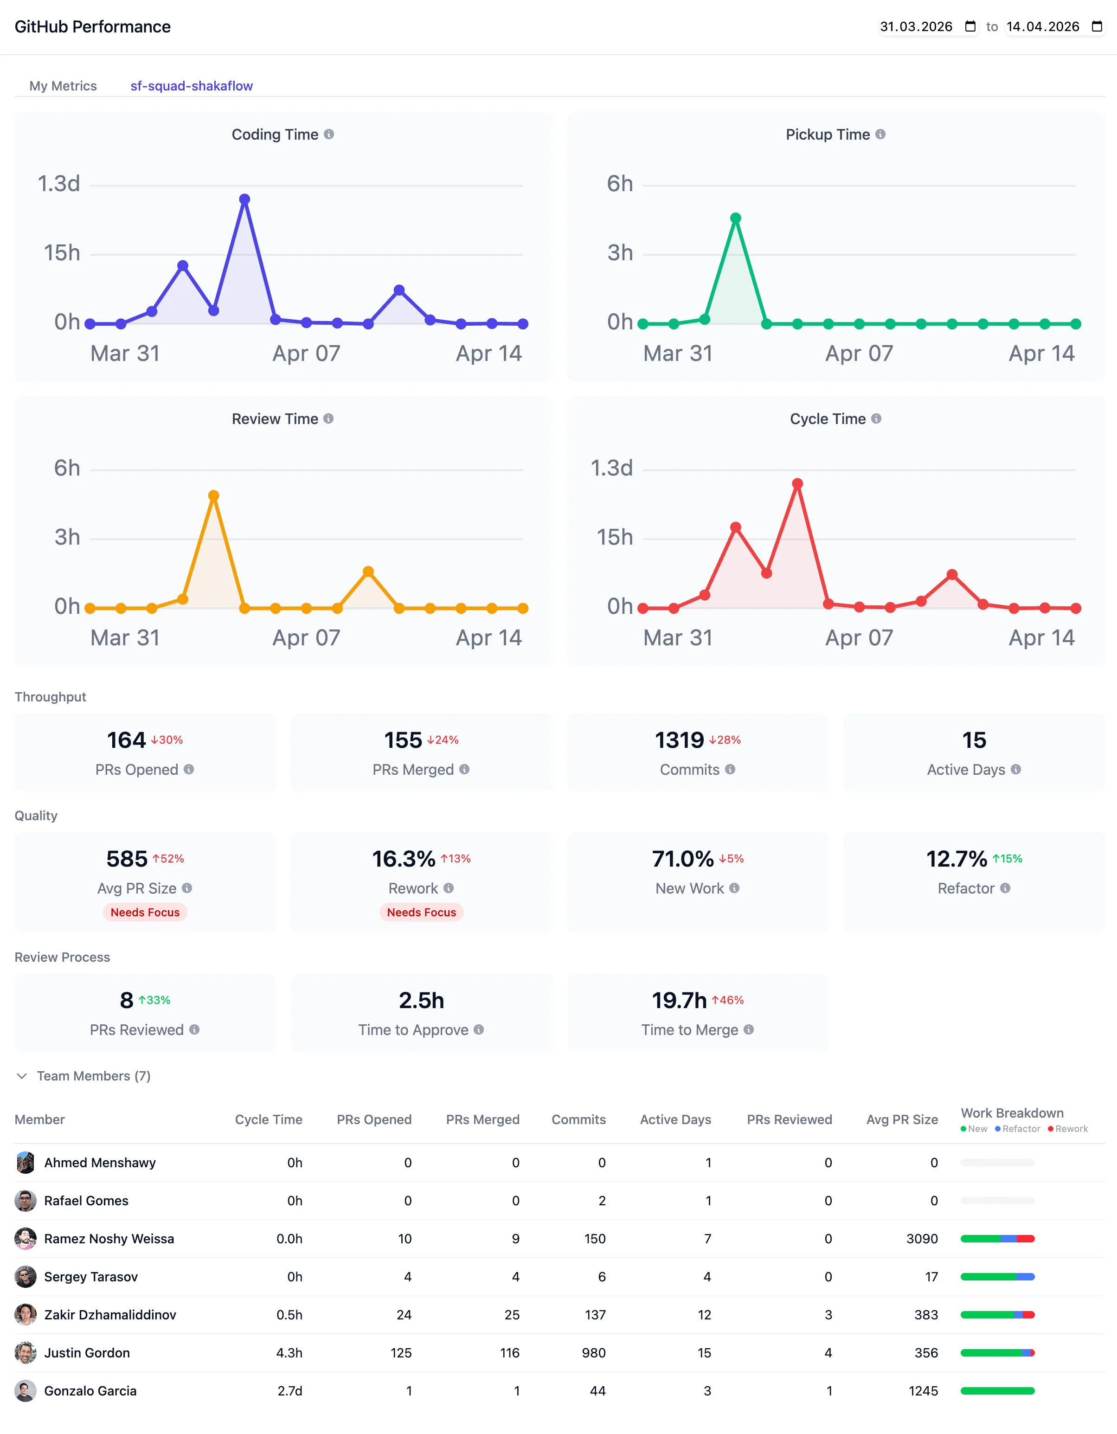
Task: Click the calendar icon for the start date
Action: (970, 26)
